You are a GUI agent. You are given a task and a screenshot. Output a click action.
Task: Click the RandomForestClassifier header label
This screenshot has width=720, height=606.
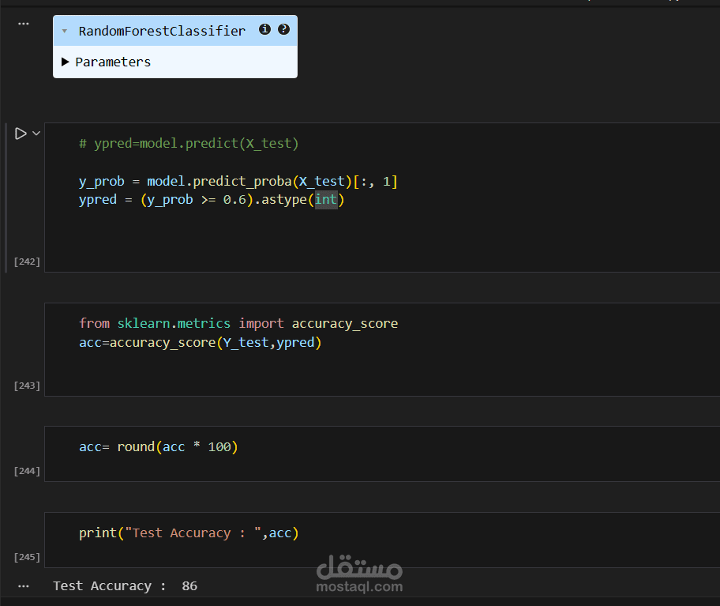pos(162,32)
